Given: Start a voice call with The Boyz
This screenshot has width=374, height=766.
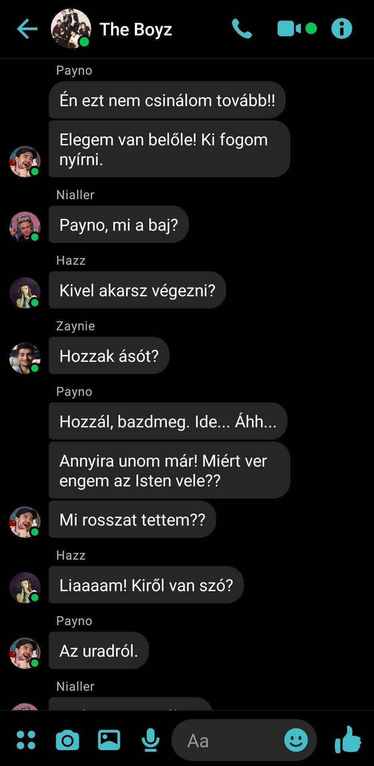Looking at the screenshot, I should click(242, 29).
